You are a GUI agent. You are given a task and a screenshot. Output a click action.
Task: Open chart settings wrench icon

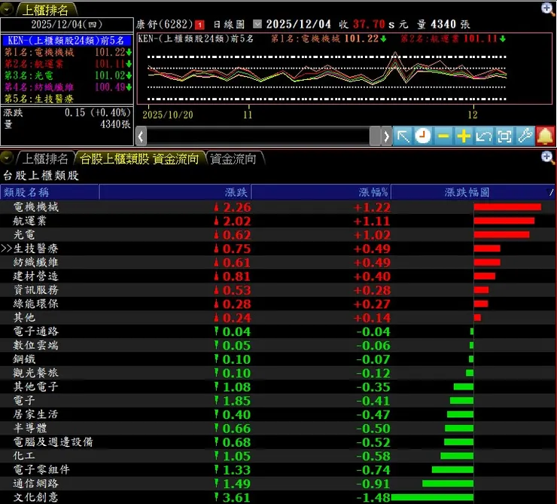525,136
